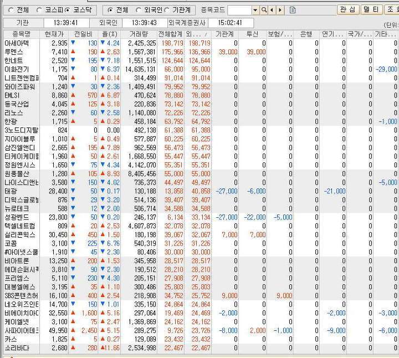Click the 투신 column header
This screenshot has height=358, width=399.
click(252, 34)
